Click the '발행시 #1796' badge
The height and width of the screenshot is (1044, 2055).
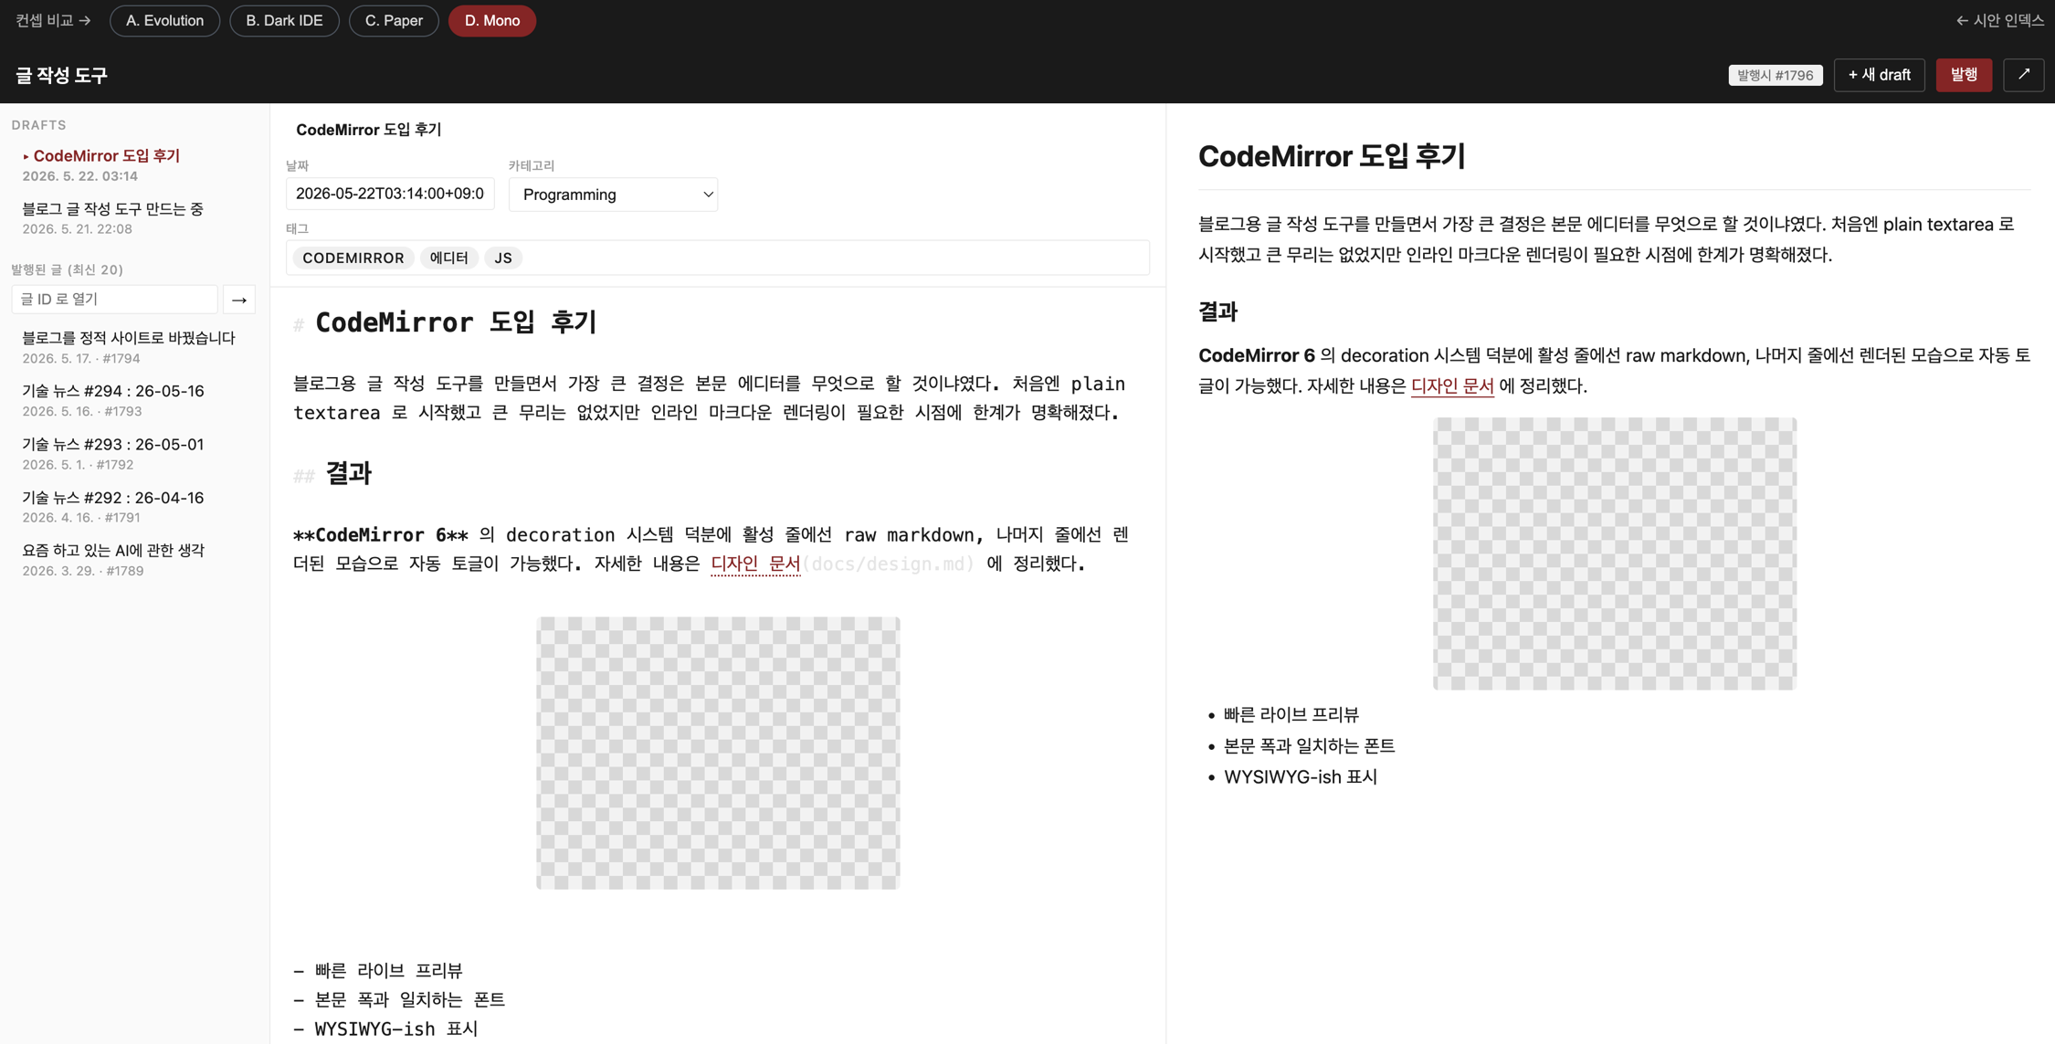[1775, 75]
